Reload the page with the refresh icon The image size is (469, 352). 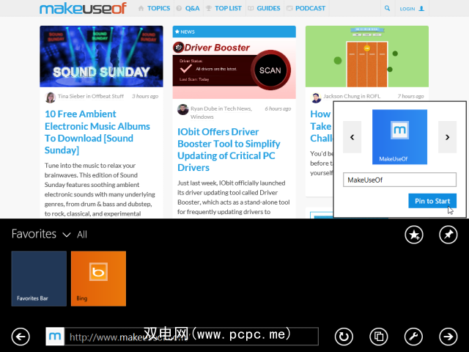pos(344,337)
